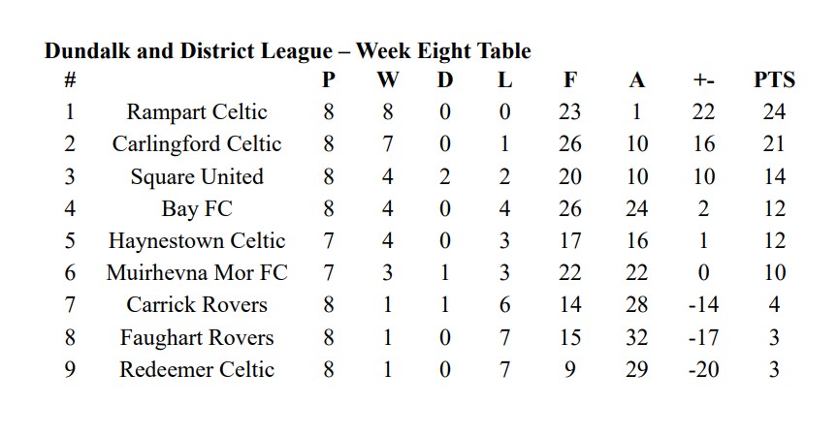Select Bay FC in the table
Viewport: 838px width, 436px height.
click(197, 208)
